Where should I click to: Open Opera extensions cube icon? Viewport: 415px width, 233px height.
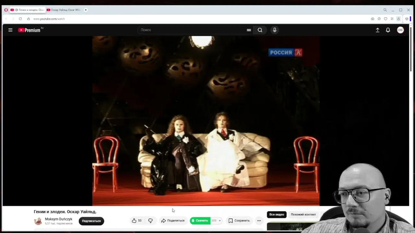click(407, 19)
